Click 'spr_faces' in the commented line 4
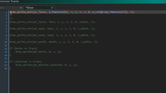The image size is (166, 93). point(39,22)
